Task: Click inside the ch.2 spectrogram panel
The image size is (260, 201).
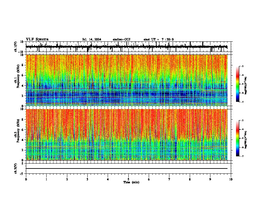Action: click(x=127, y=135)
